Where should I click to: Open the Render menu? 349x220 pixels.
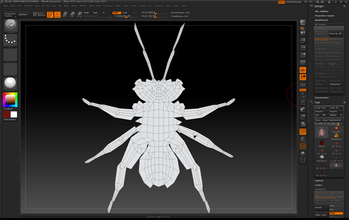tap(118, 6)
